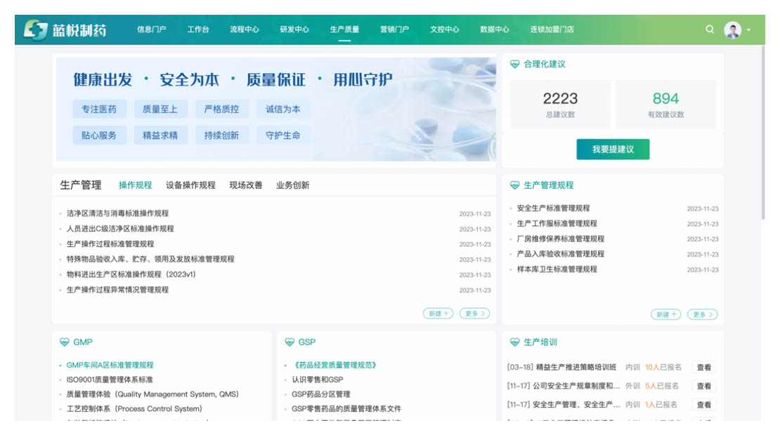Click the 质量至上 banner tag
780x435 pixels.
point(160,109)
